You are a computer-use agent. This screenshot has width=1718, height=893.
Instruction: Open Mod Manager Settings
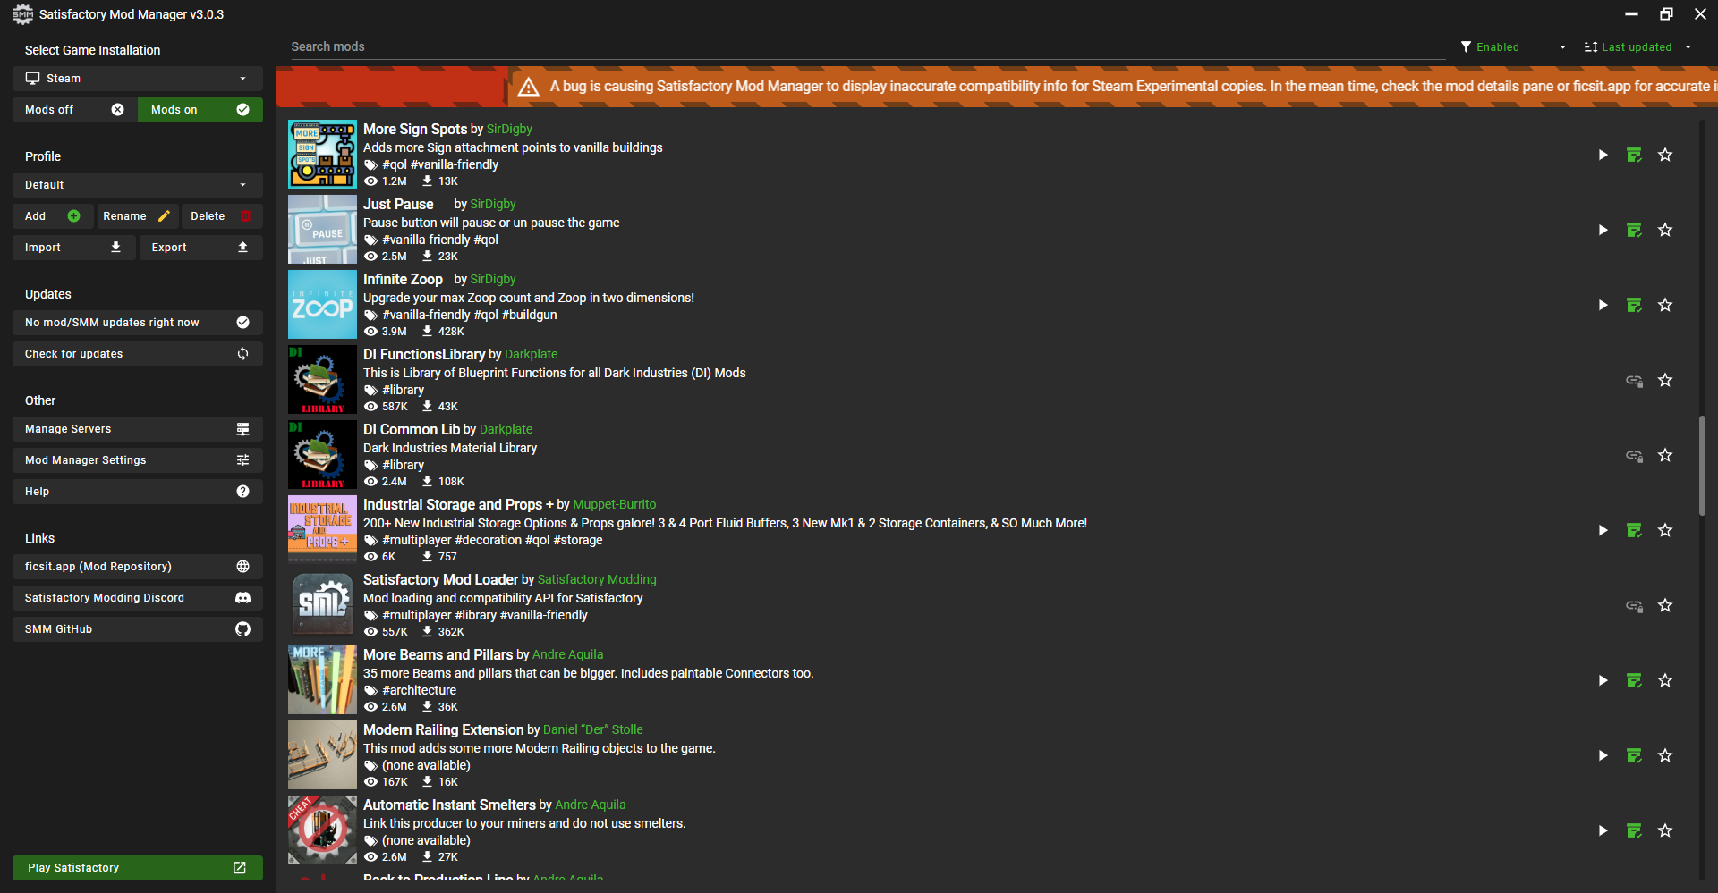[138, 460]
